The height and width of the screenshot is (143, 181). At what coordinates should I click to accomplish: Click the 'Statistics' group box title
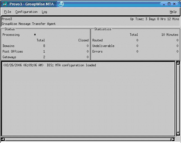(103, 29)
